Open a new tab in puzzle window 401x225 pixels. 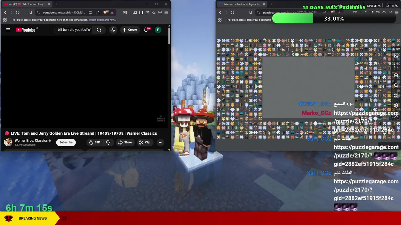[x=272, y=4]
